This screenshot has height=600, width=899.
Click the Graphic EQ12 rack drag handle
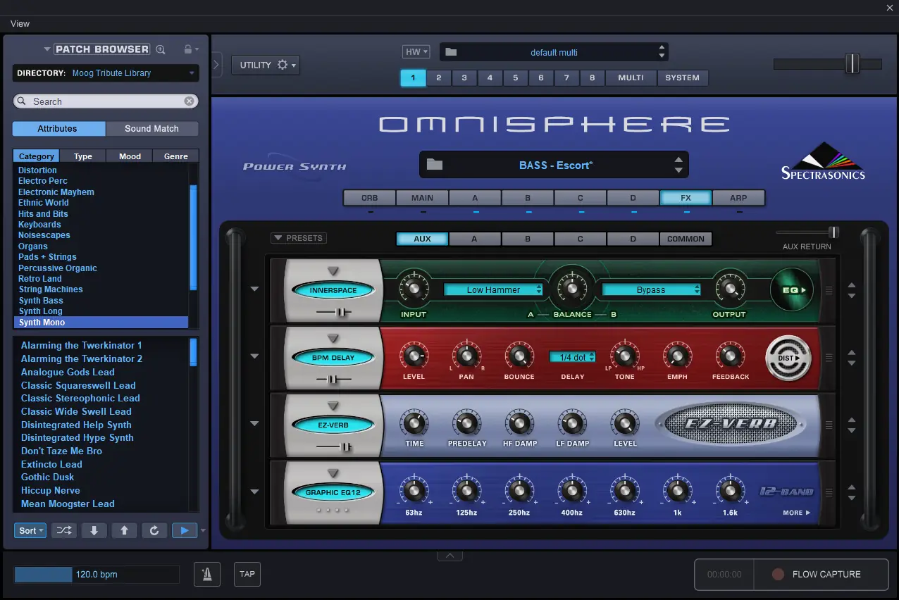(x=829, y=493)
